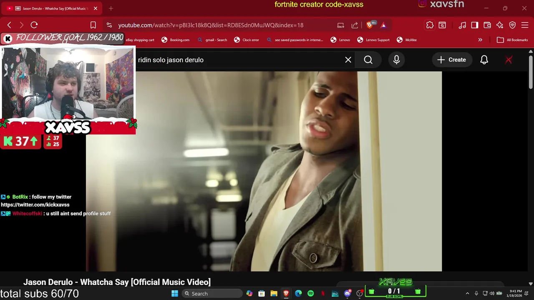534x300 pixels.
Task: Click the YouTube Create button
Action: click(451, 60)
